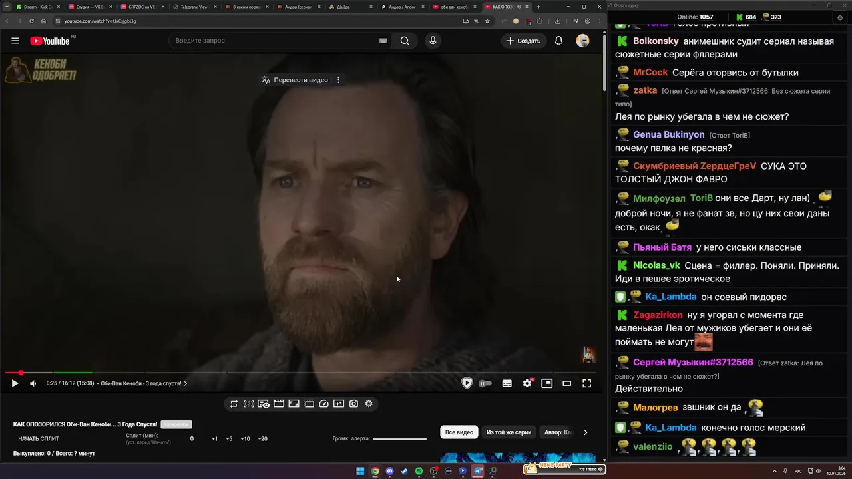The image size is (852, 479).
Task: Take a screenshot with camera icon
Action: pyautogui.click(x=353, y=404)
